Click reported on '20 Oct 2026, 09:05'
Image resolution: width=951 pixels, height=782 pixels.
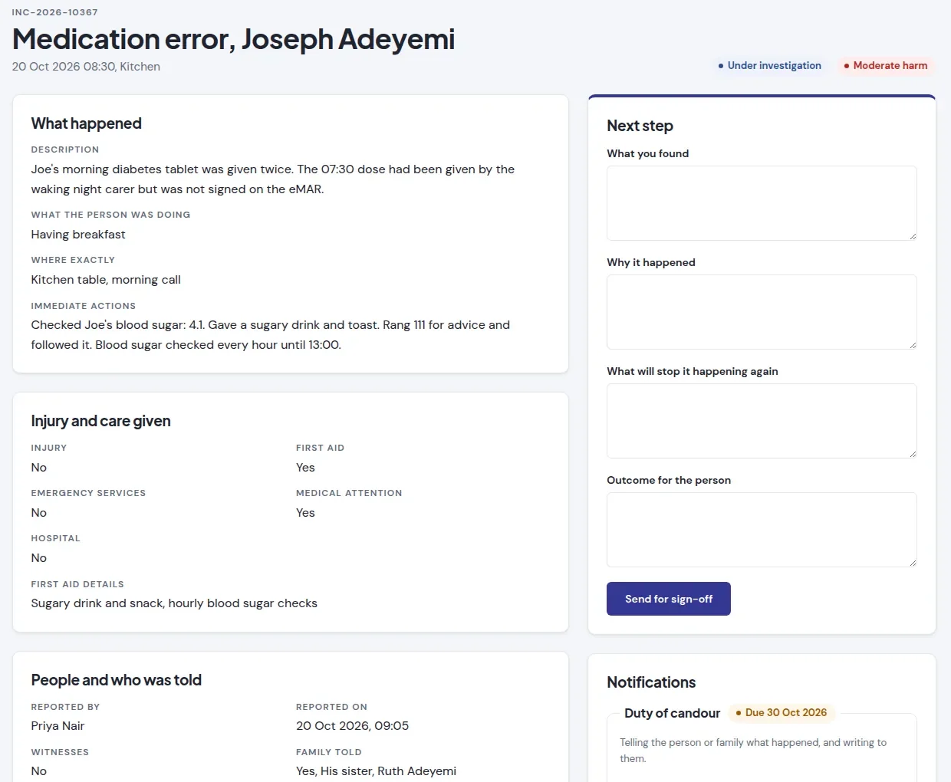[353, 726]
